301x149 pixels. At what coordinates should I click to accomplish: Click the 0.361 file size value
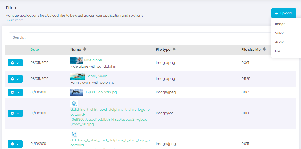coord(245,62)
